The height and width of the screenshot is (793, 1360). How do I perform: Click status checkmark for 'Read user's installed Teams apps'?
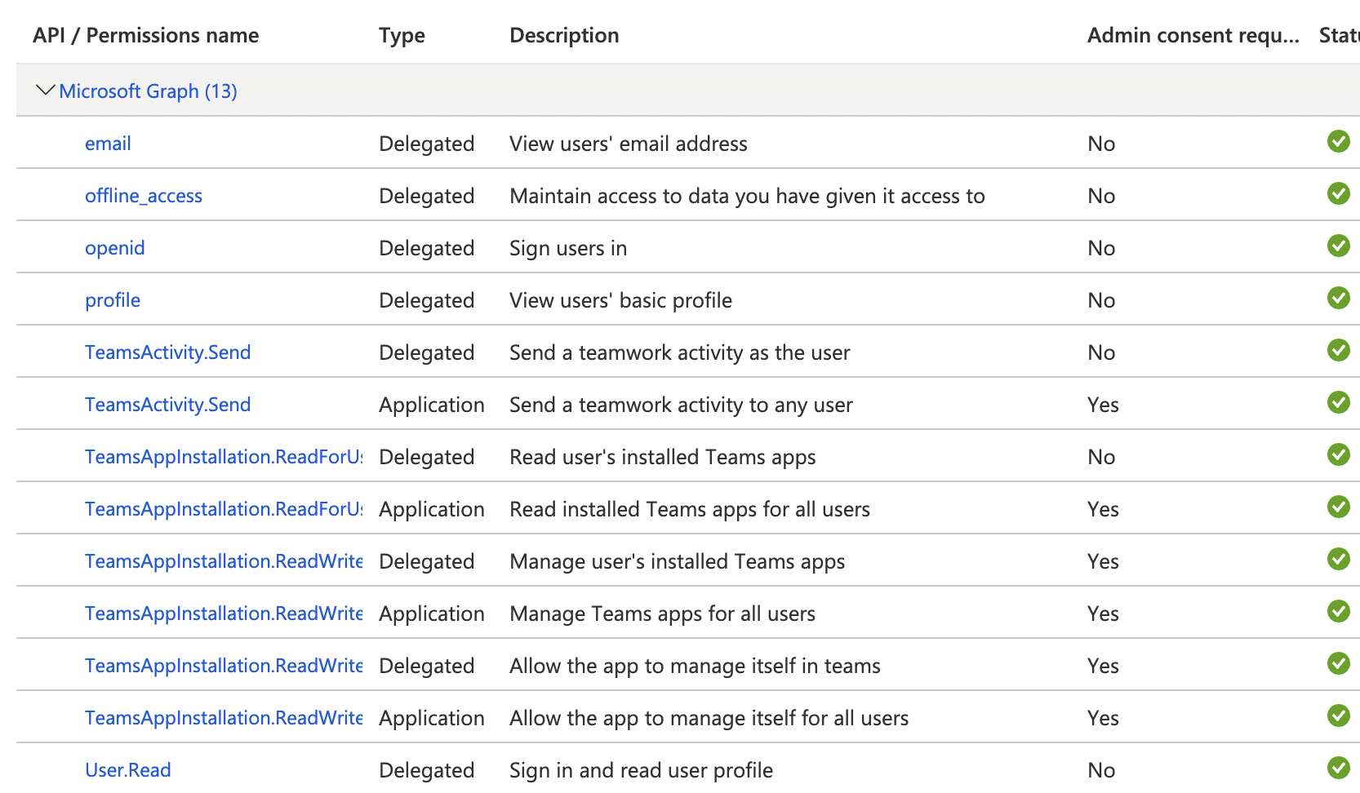click(x=1338, y=454)
